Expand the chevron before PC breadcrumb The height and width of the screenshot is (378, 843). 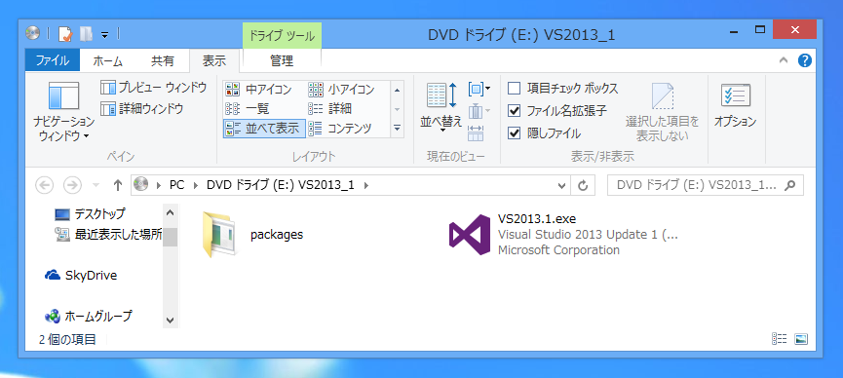pyautogui.click(x=159, y=185)
